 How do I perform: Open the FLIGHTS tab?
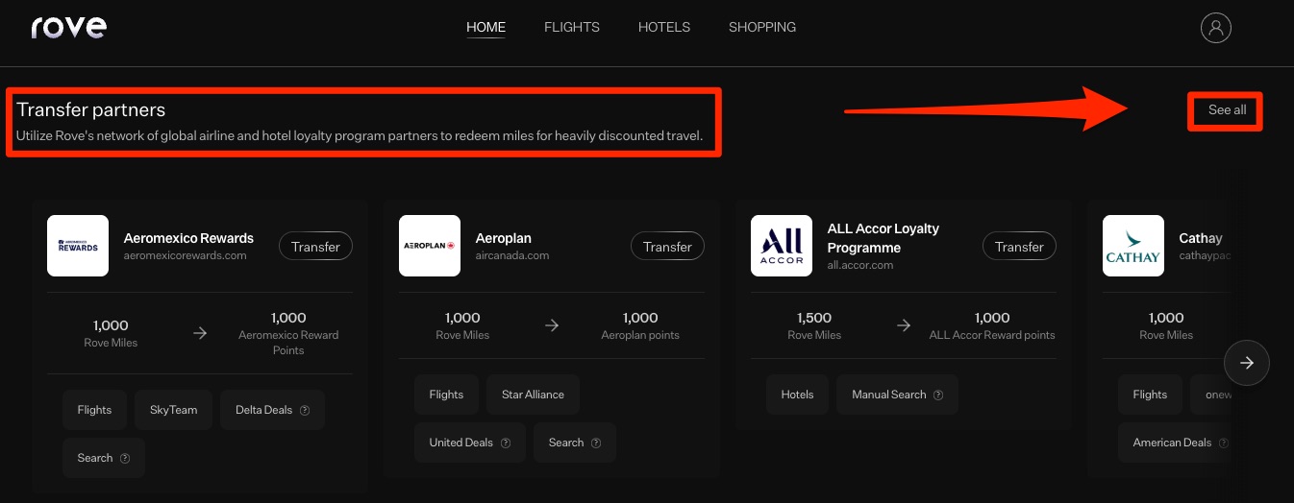coord(572,27)
